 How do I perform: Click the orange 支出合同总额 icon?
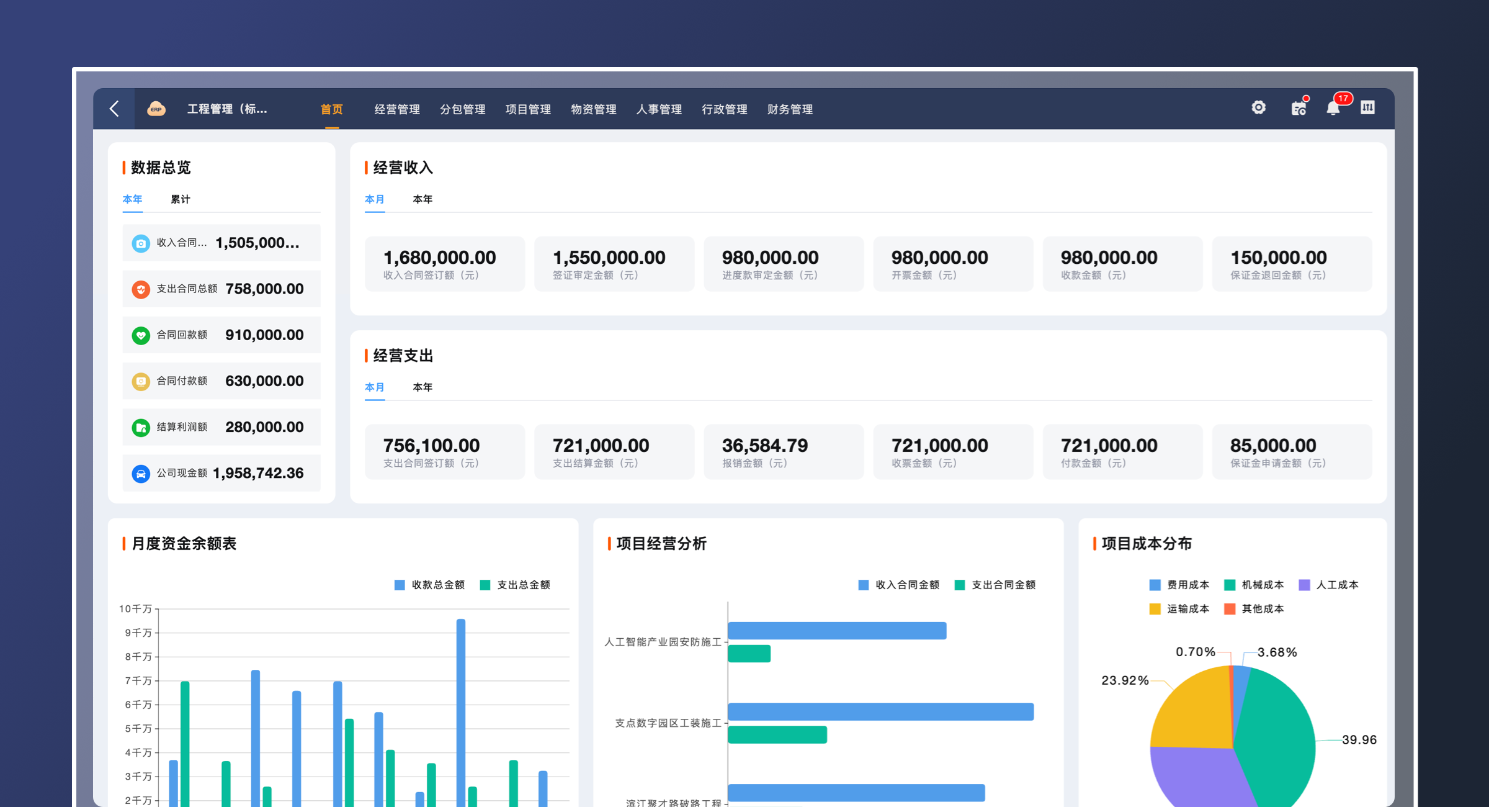(x=141, y=289)
